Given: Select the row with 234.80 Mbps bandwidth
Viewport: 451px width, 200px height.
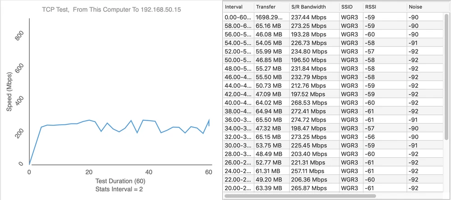Looking at the screenshot, I should (x=308, y=51).
